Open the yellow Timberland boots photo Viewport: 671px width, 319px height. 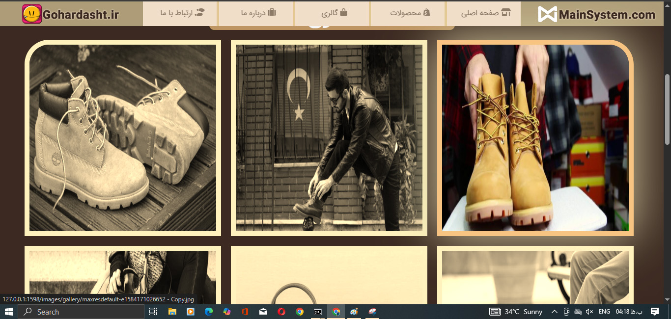click(x=535, y=138)
